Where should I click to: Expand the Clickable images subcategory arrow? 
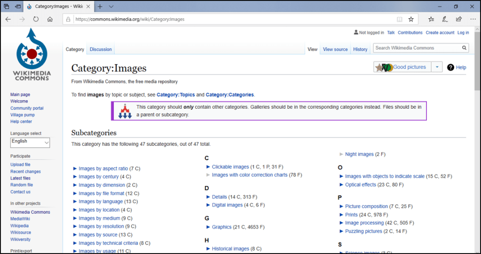[208, 167]
